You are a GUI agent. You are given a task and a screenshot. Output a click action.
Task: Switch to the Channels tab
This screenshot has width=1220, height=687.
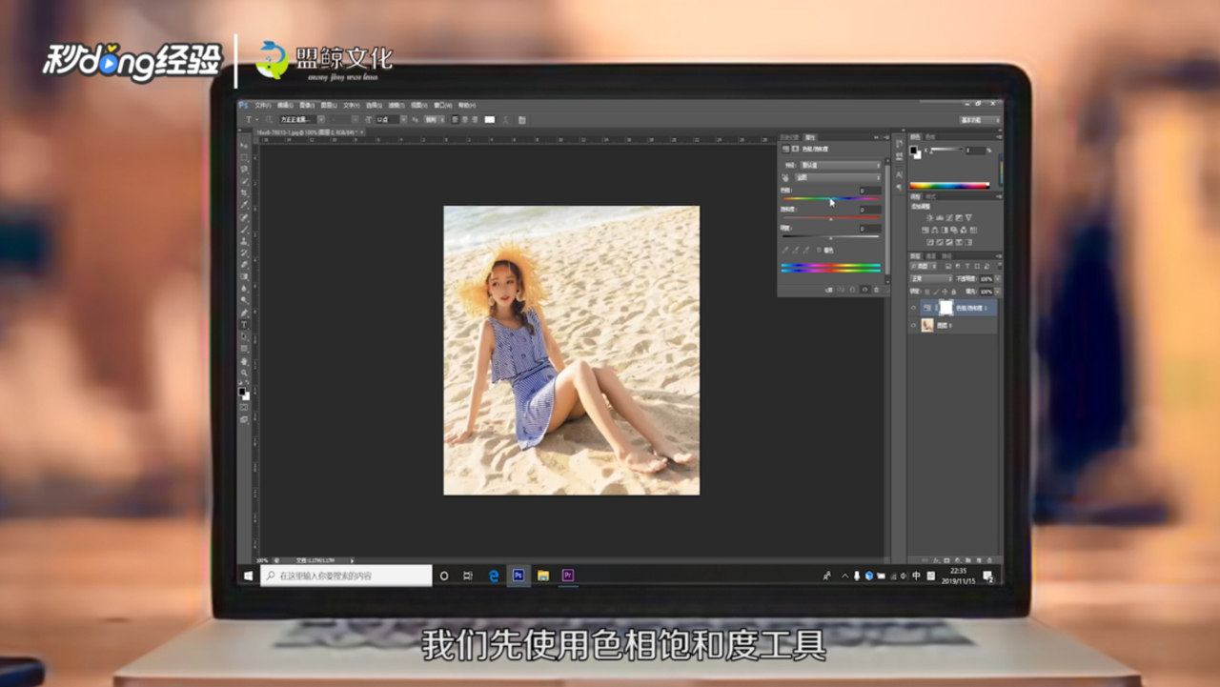[x=931, y=256]
